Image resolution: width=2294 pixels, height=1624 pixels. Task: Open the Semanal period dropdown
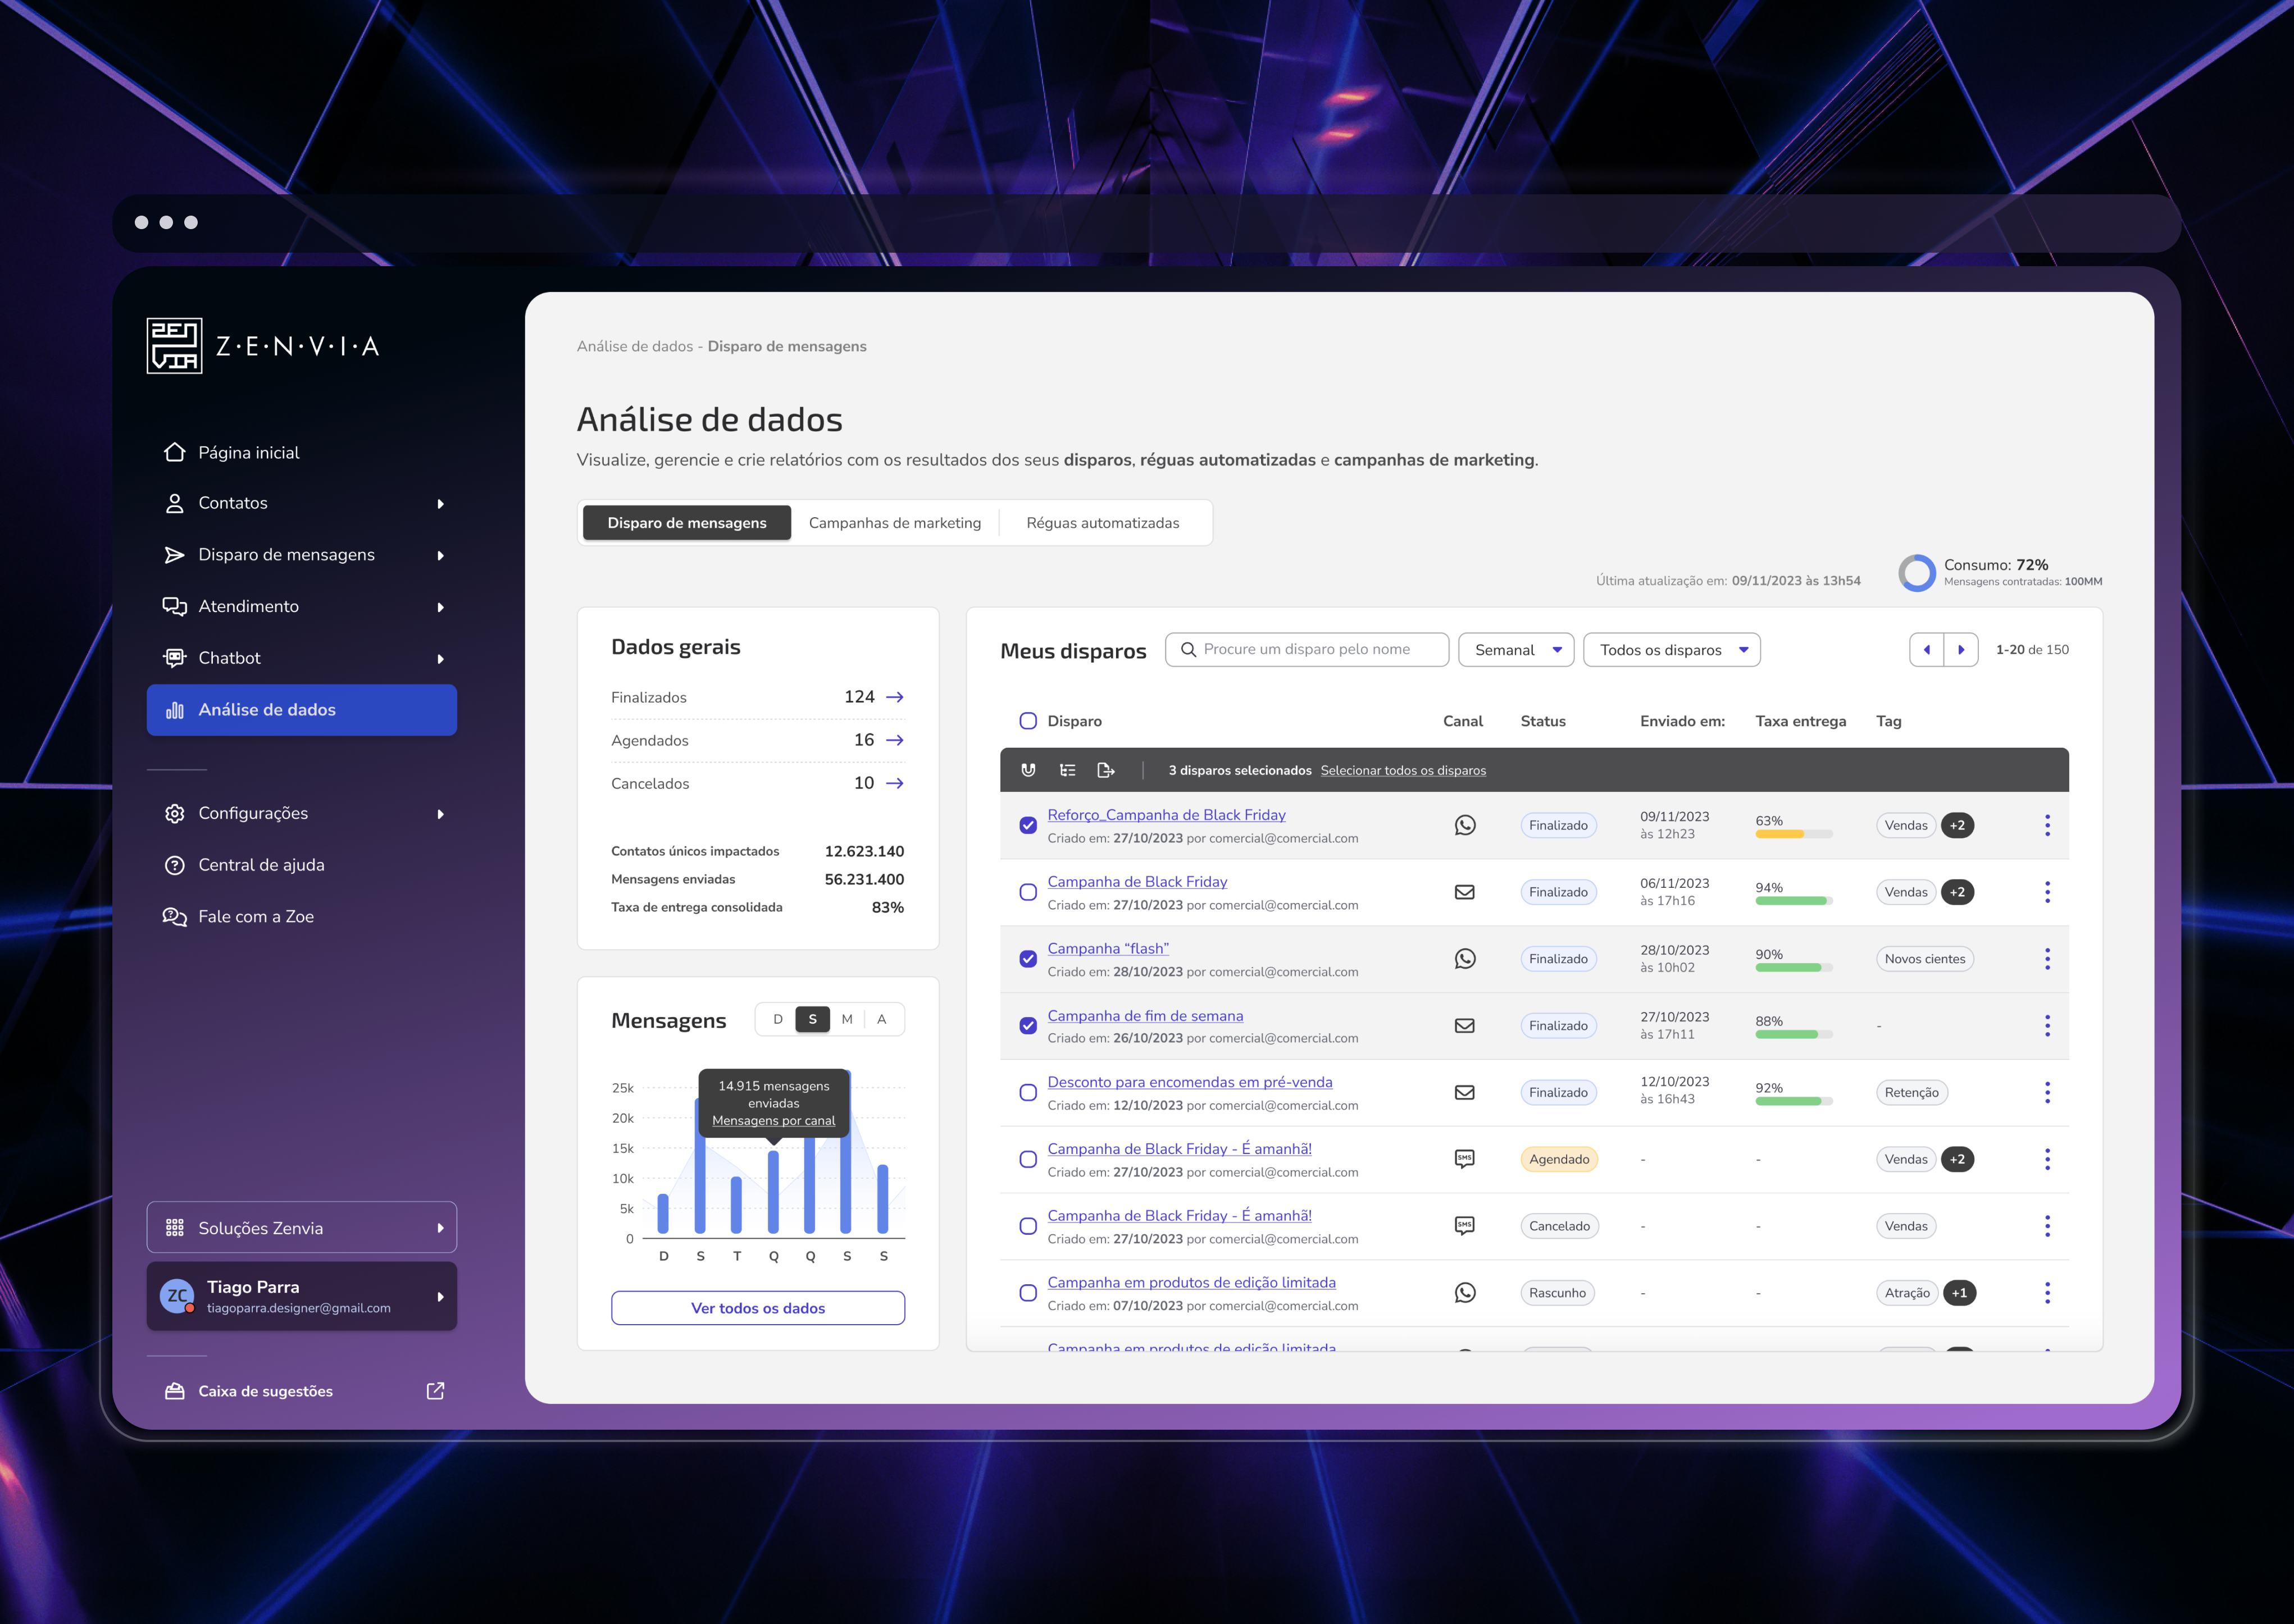(x=1516, y=650)
